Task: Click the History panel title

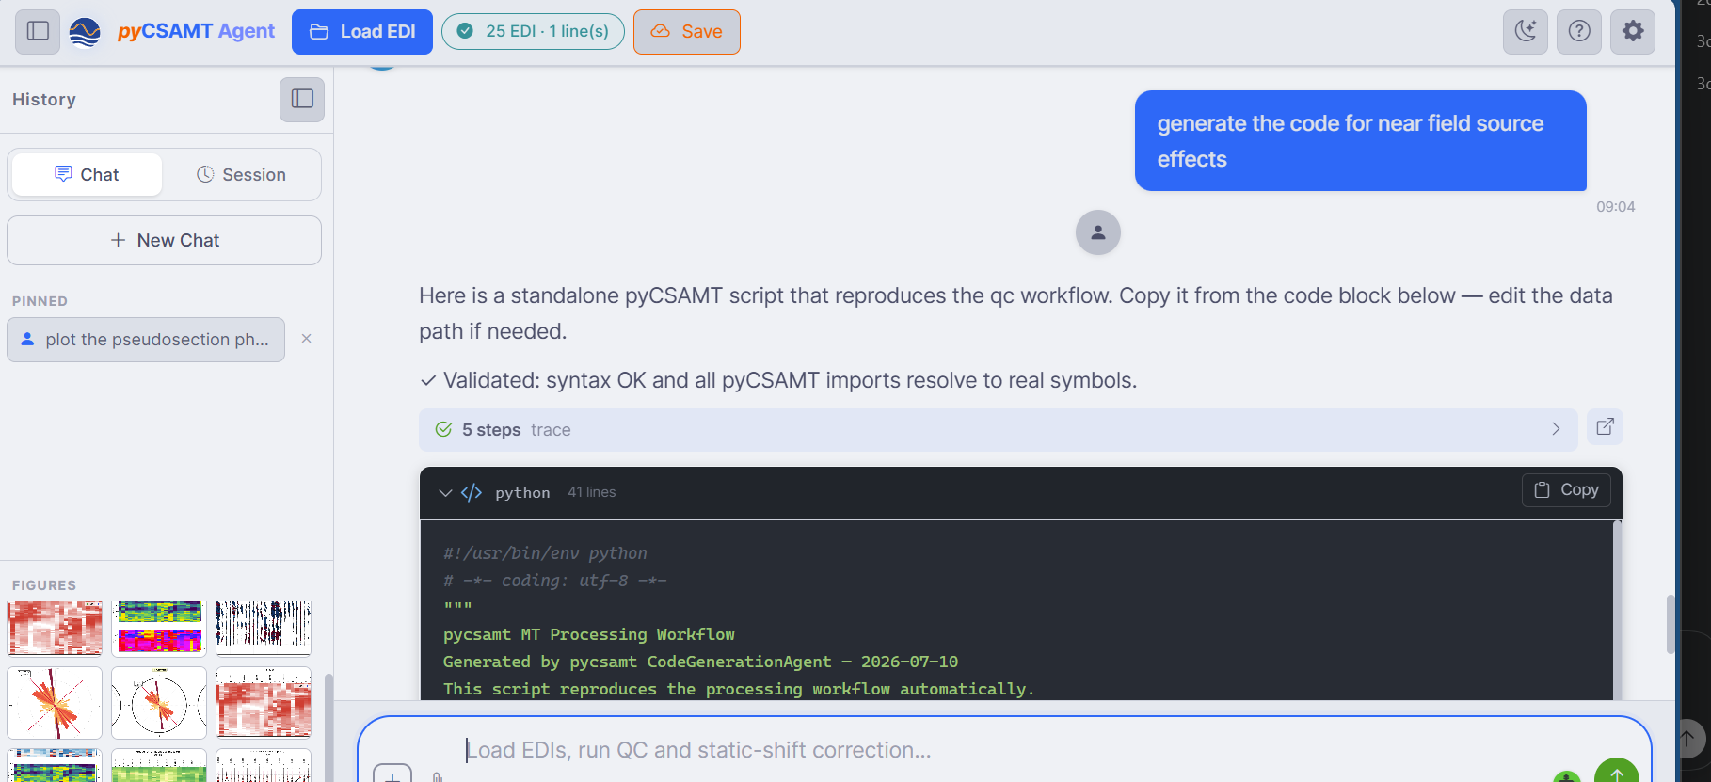Action: click(x=44, y=100)
